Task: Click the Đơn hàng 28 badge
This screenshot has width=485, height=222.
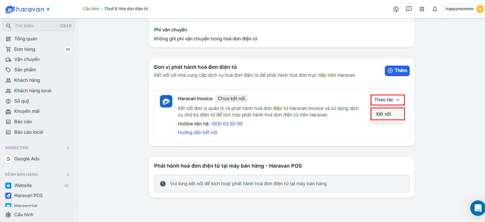Action: 68,49
